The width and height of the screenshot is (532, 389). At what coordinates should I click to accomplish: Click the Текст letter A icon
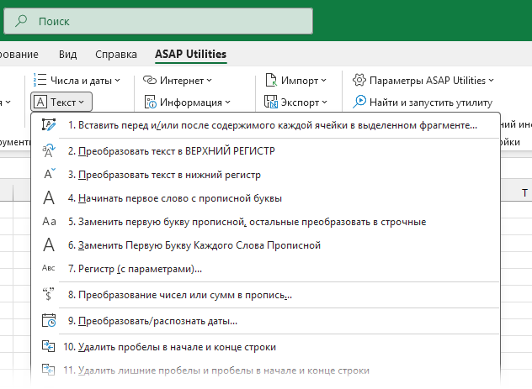point(40,102)
